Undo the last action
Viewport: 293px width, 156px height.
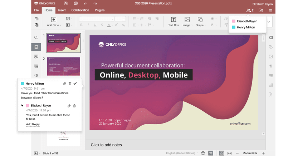(x=86, y=3)
